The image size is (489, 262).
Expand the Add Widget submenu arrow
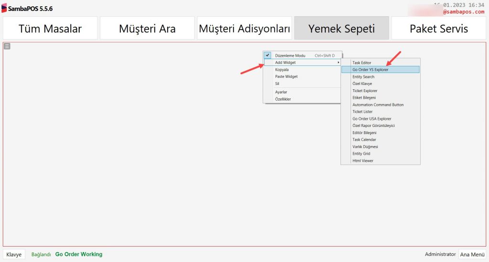coord(338,63)
